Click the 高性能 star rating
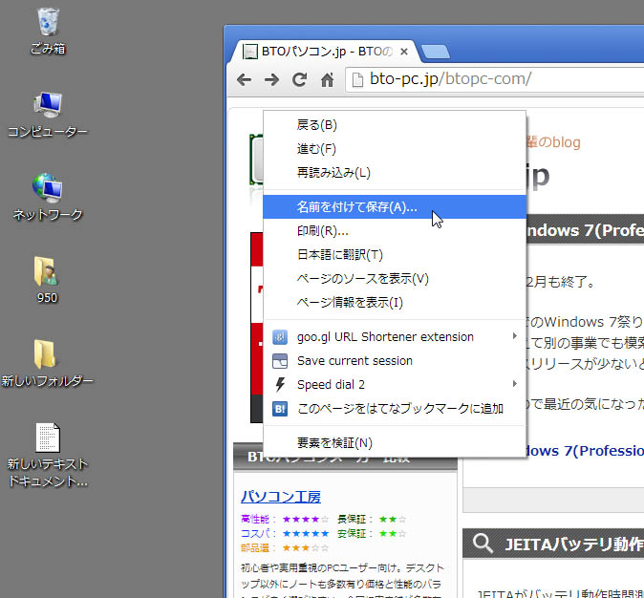This screenshot has height=598, width=644. coord(306,519)
